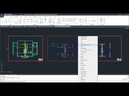Choose Move in context menu
This screenshot has width=129, height=96.
[x=88, y=58]
